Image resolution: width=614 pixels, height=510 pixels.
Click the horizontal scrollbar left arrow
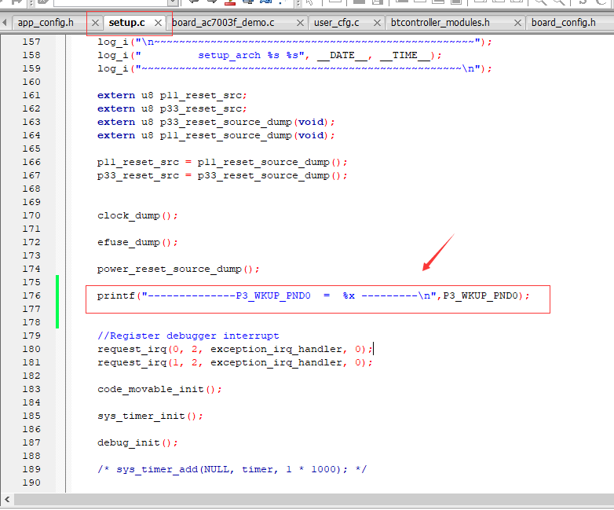(x=7, y=500)
